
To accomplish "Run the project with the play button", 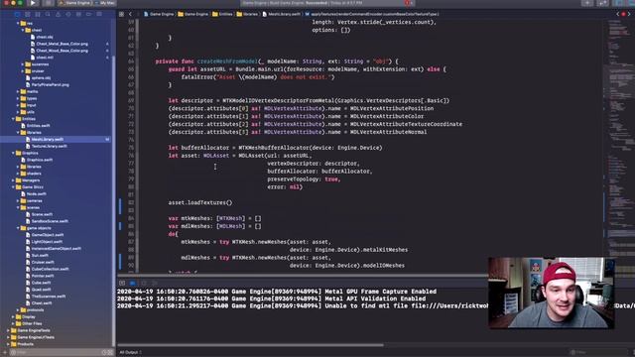I will [x=33, y=3].
